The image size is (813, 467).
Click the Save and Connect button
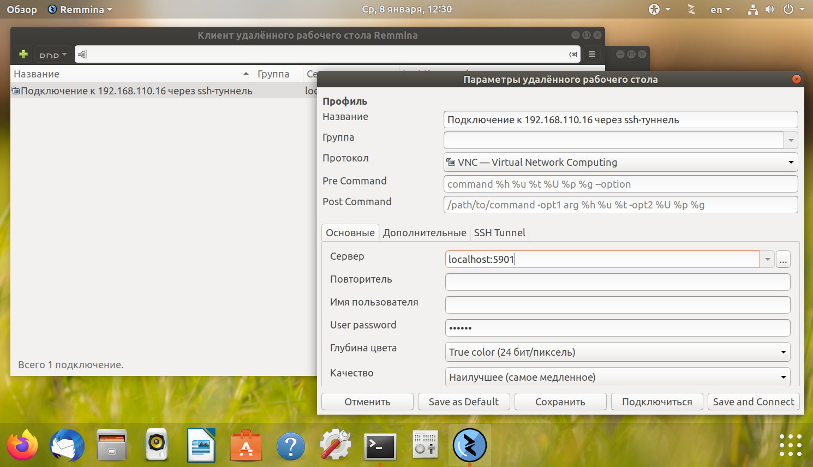[754, 402]
